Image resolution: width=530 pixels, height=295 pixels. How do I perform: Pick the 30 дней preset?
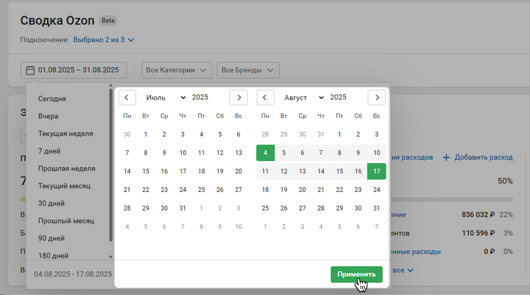click(x=51, y=203)
